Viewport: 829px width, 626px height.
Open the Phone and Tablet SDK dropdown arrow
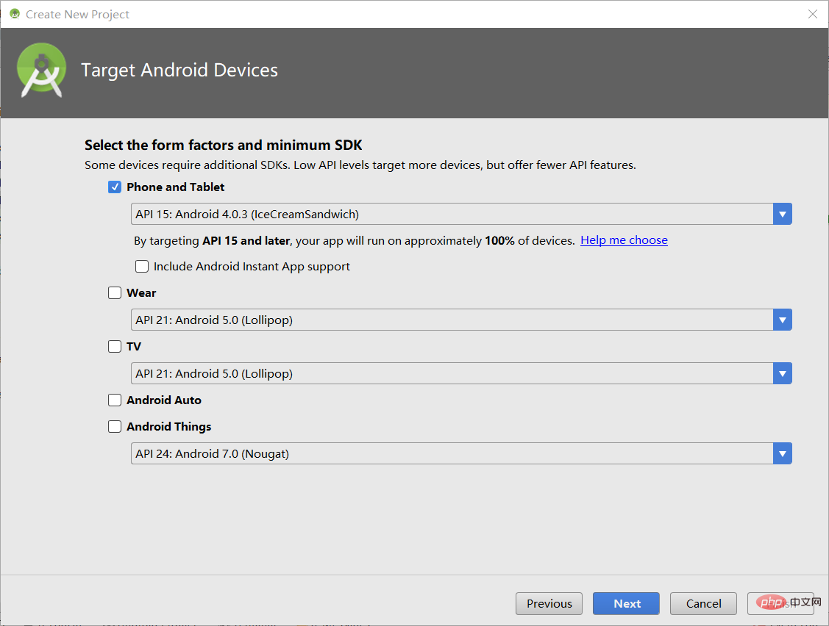click(783, 214)
